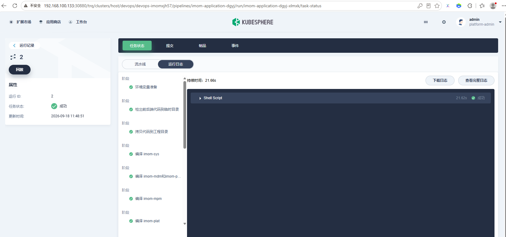Switch to 事件 tab
The image size is (506, 237).
coord(235,46)
